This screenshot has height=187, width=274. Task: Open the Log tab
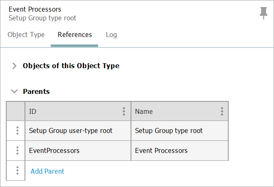111,35
